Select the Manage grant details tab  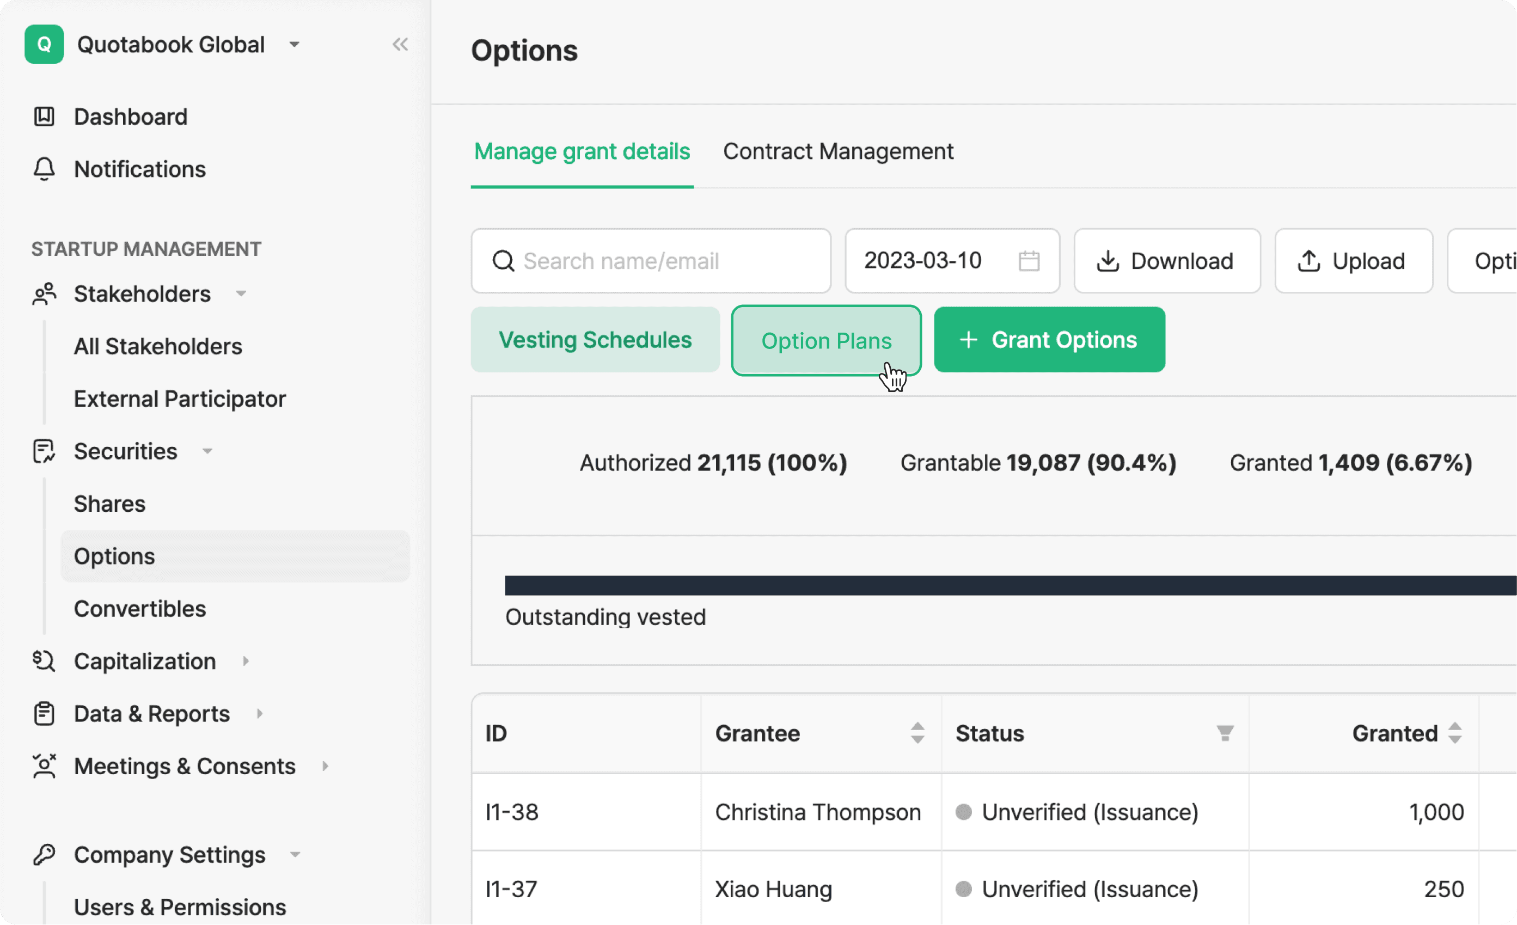click(582, 151)
